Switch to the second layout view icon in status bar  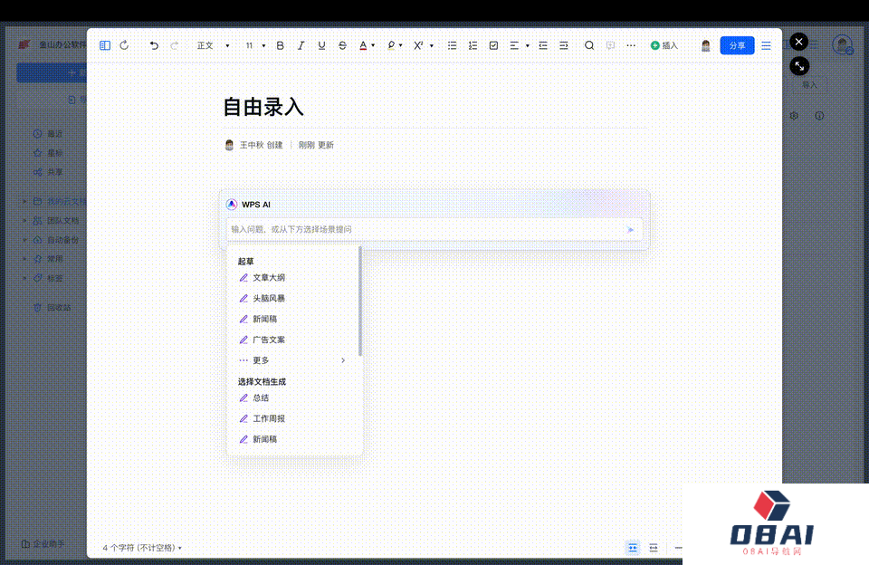(654, 548)
